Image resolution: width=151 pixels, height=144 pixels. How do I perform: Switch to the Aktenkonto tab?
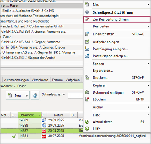click(x=40, y=80)
